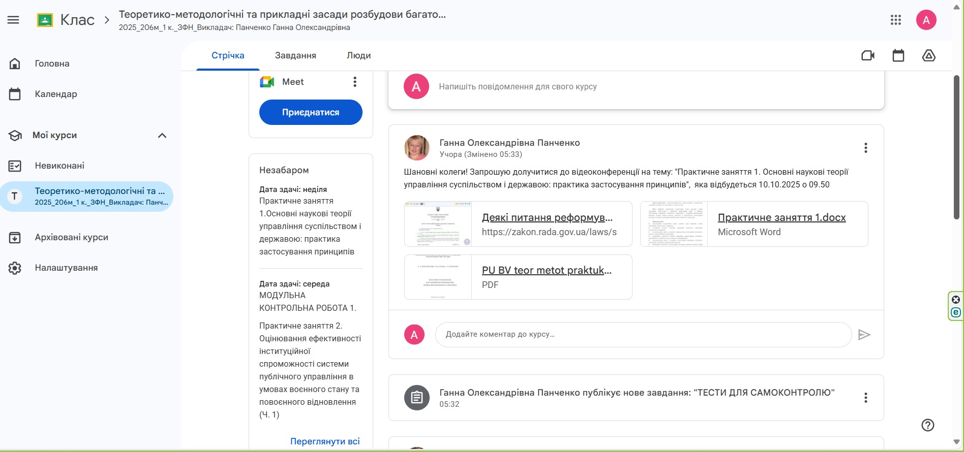Screen dimensions: 964x452
Task: Switch to the Завдання tab
Action: 295,55
